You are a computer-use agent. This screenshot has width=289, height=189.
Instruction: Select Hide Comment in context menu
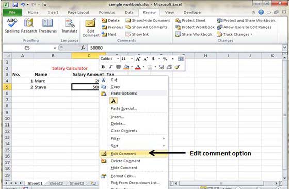pos(134,168)
